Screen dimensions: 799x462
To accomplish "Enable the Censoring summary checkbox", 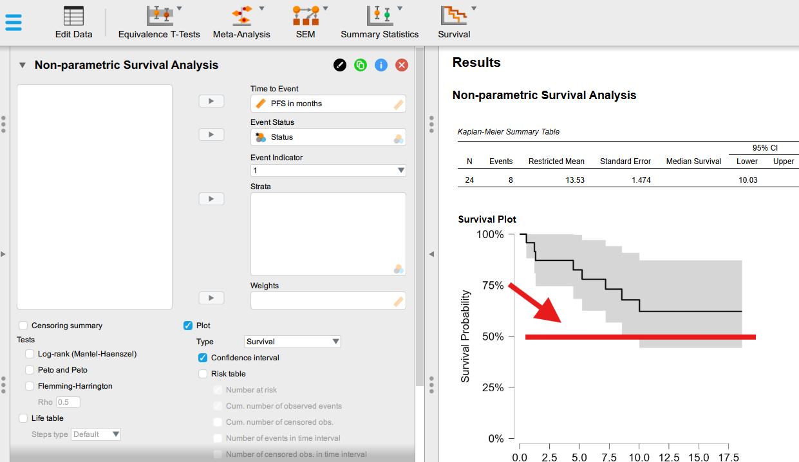I will coord(24,326).
